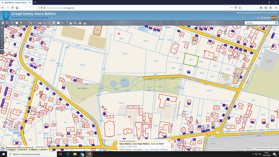Click the minus button on zoom slider
Image resolution: width=279 pixels, height=157 pixels.
[x=2, y=47]
